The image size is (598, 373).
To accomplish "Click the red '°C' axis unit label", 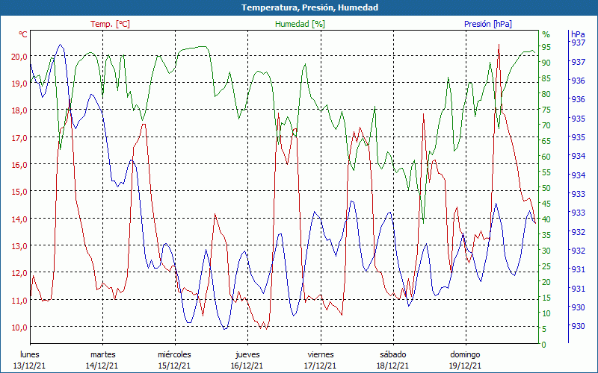I will pyautogui.click(x=23, y=34).
